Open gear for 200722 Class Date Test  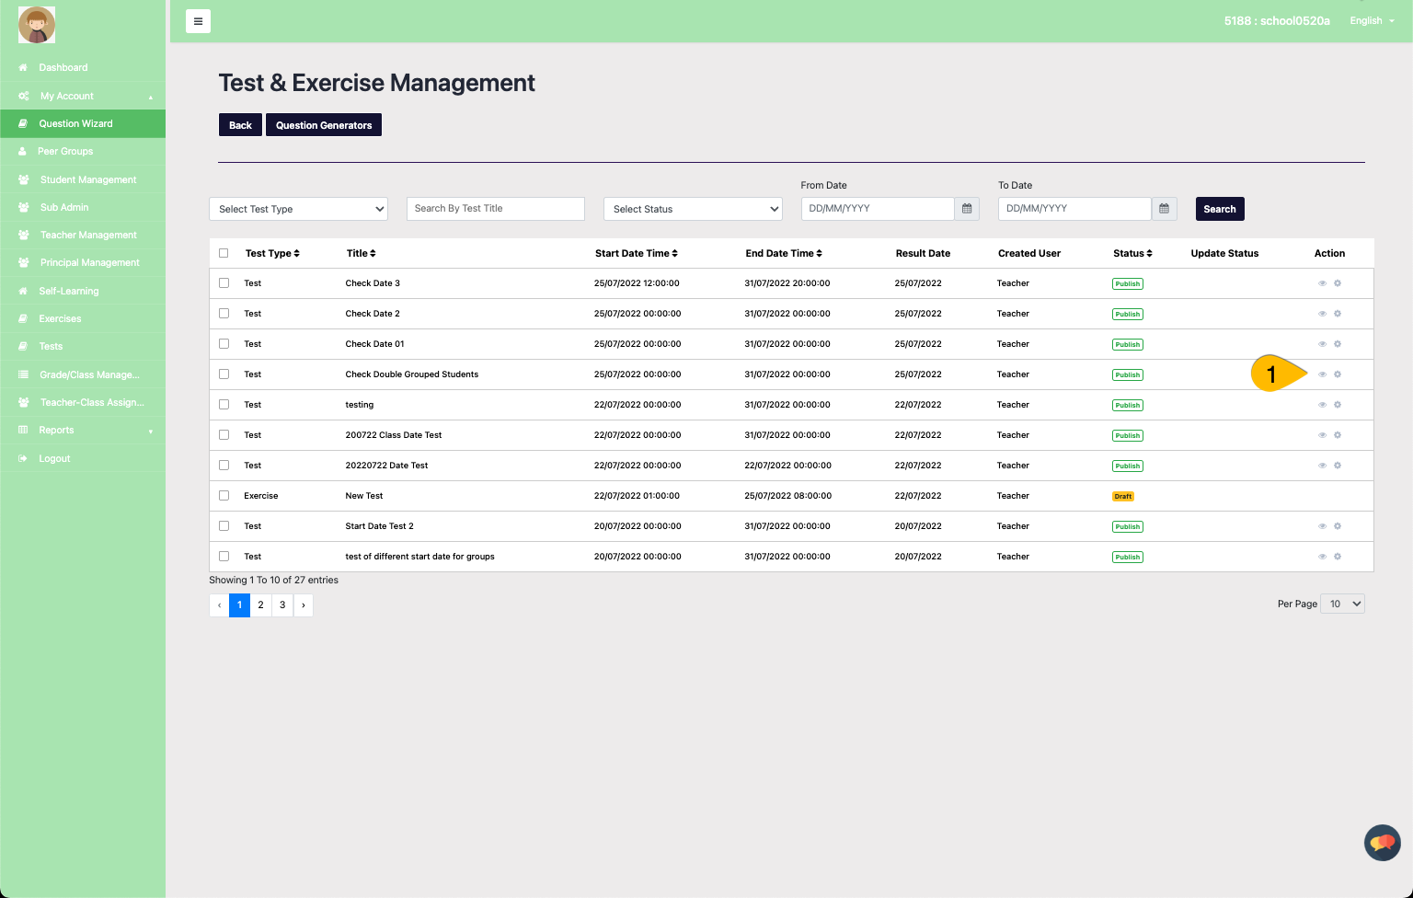pos(1338,435)
